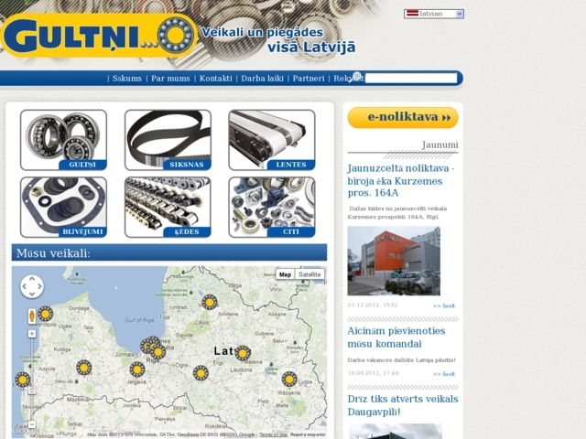The width and height of the screenshot is (586, 439).
Task: Select the Map view button
Action: pyautogui.click(x=285, y=274)
